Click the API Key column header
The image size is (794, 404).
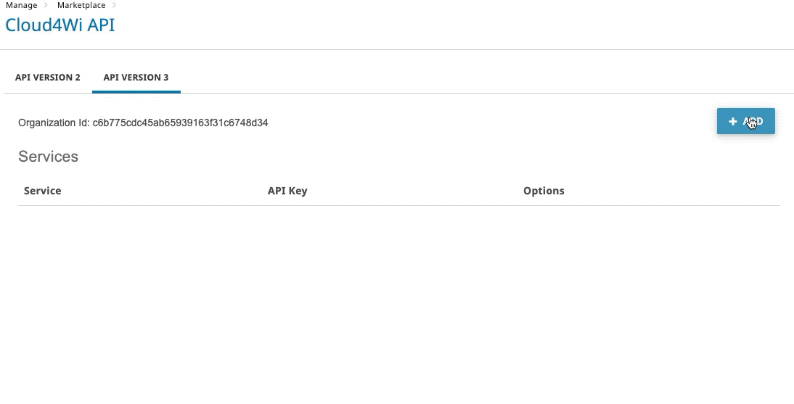(287, 191)
